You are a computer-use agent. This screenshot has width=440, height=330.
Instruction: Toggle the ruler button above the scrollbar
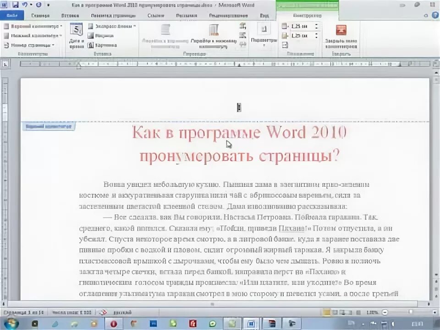click(x=436, y=64)
